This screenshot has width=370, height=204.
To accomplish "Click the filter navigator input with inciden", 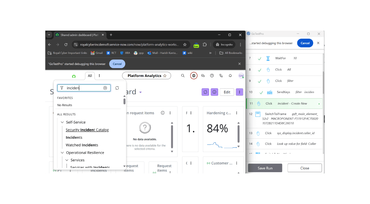I will click(84, 88).
